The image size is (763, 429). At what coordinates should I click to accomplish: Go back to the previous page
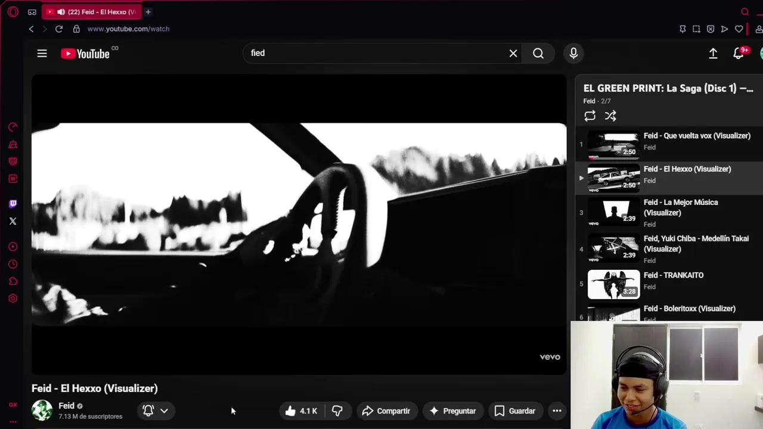click(31, 29)
